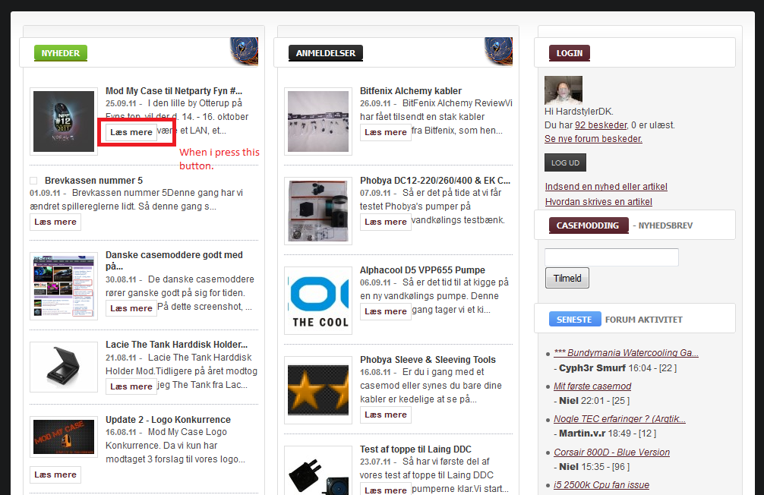The height and width of the screenshot is (495, 764).
Task: Click Læs mere under Phobya Sleeve & Sleeving Tools
Action: pyautogui.click(x=385, y=415)
